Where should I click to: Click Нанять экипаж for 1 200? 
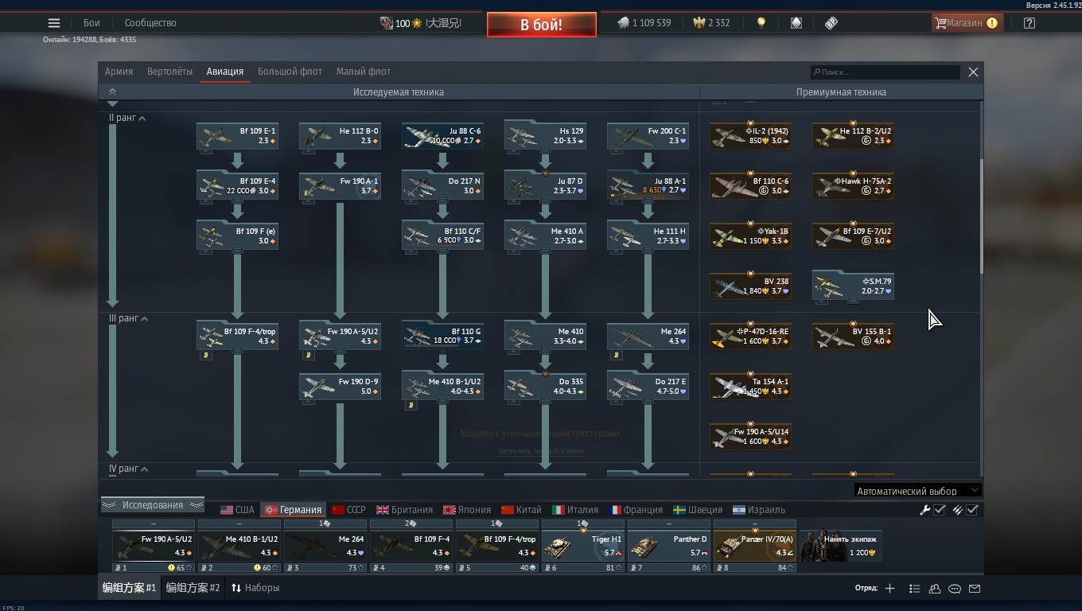tap(841, 546)
